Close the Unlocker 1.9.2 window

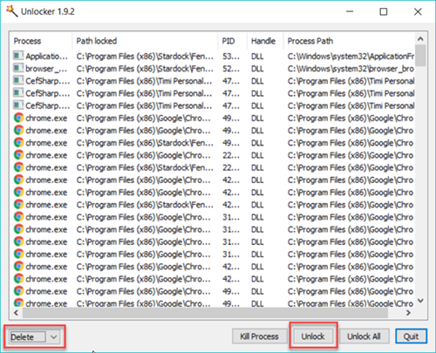(418, 11)
